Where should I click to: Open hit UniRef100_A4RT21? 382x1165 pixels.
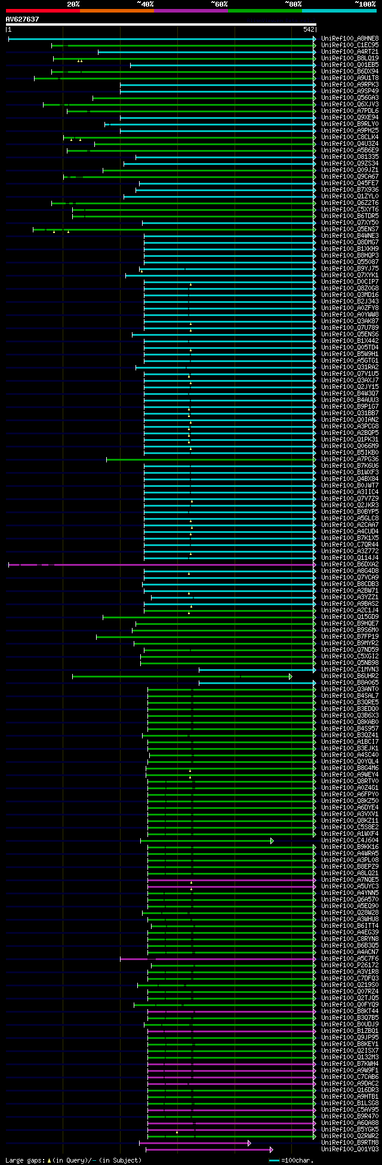350,51
